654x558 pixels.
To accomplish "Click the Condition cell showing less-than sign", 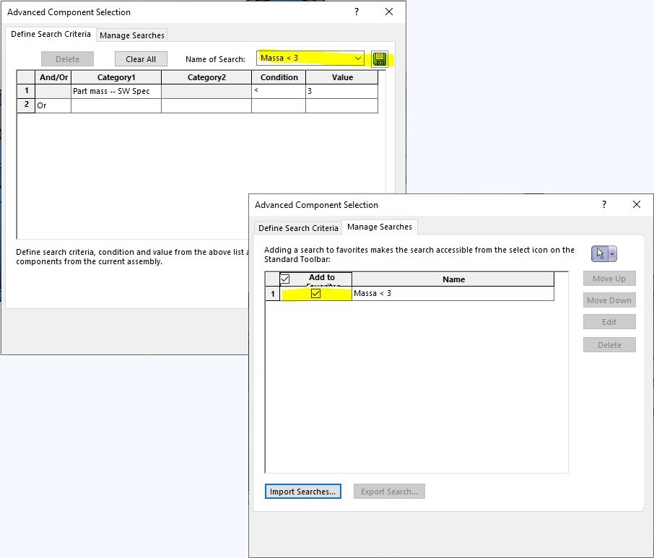I will pos(278,92).
